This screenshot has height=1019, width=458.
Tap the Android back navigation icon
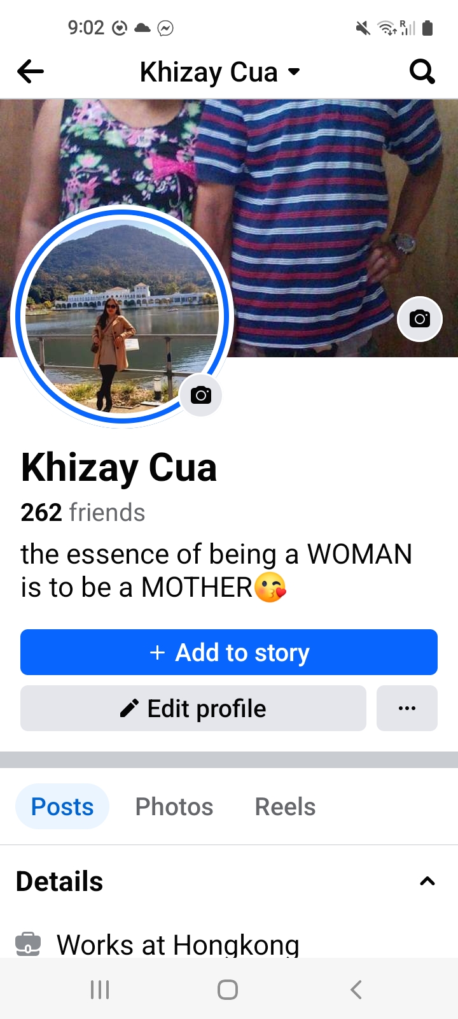(x=356, y=990)
